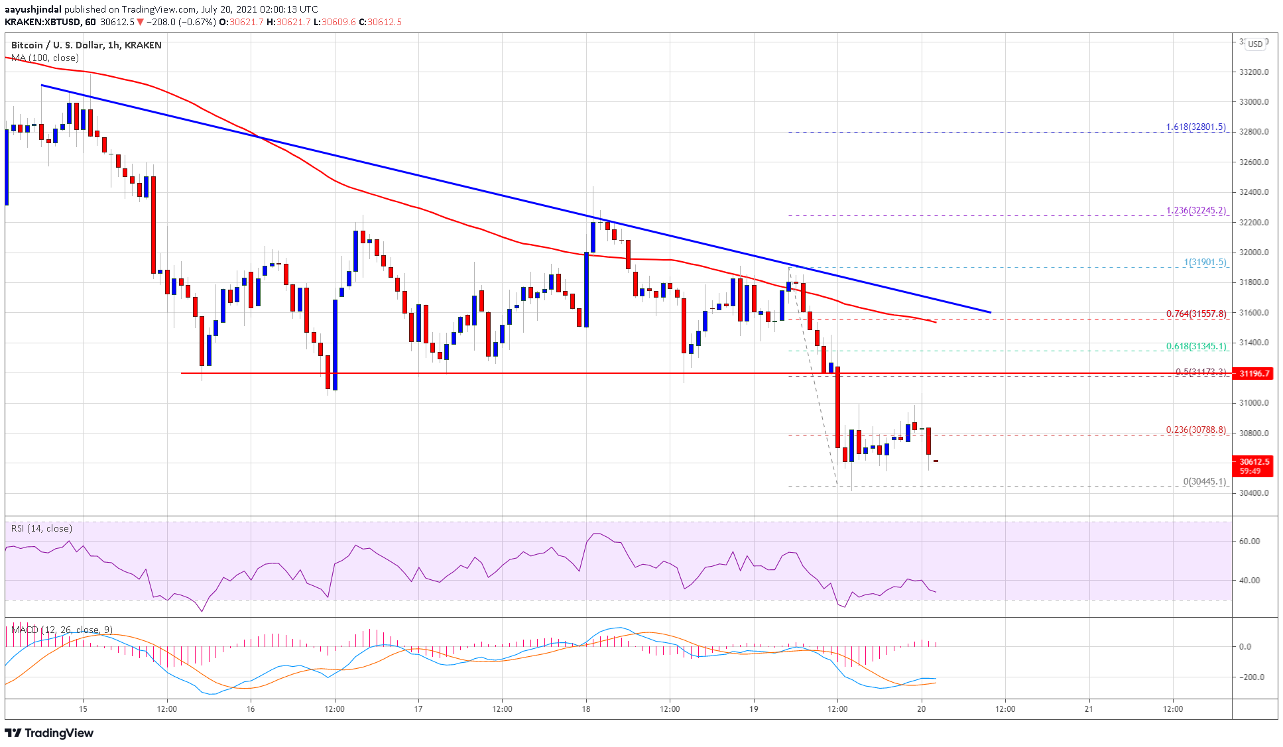
Task: Click the current price 30612.5 countdown label
Action: [1252, 467]
